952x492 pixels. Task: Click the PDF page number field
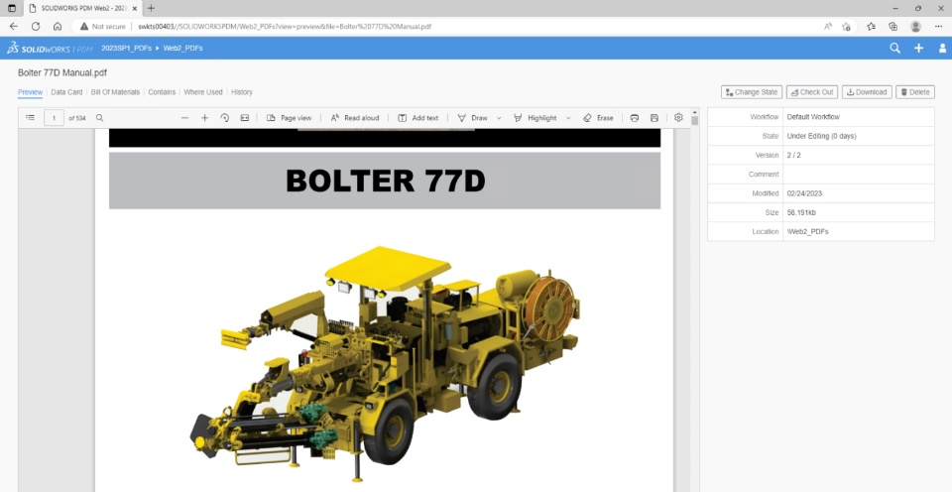pos(54,118)
